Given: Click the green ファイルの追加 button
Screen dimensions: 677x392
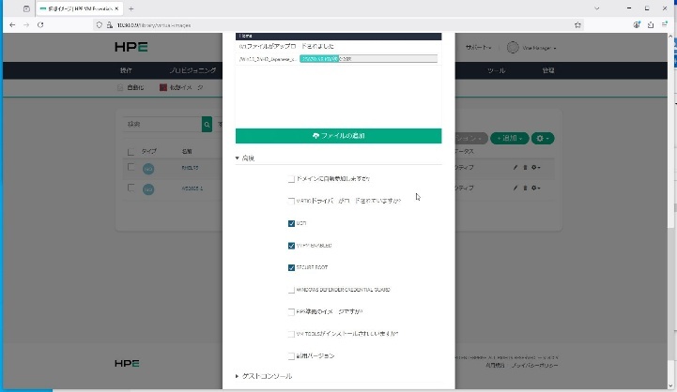Looking at the screenshot, I should (338, 136).
